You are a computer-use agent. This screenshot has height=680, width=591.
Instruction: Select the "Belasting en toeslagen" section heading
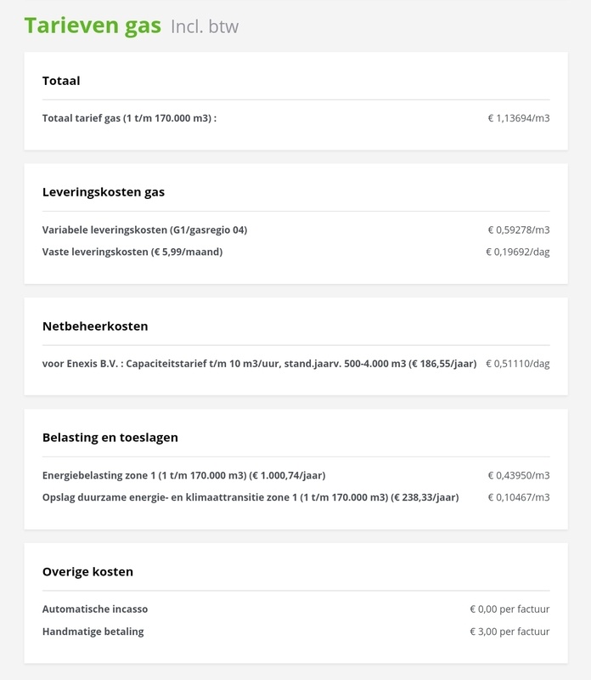coord(110,438)
